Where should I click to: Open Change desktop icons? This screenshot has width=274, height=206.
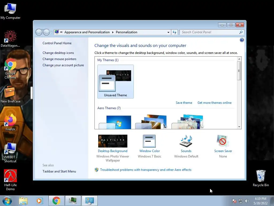(x=58, y=53)
